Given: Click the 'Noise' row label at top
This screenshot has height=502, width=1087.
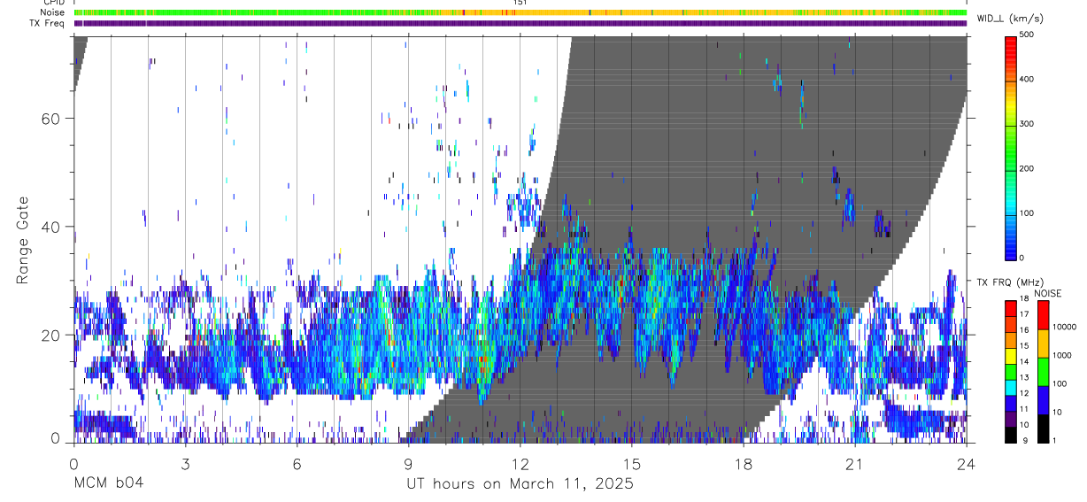Looking at the screenshot, I should (x=52, y=12).
